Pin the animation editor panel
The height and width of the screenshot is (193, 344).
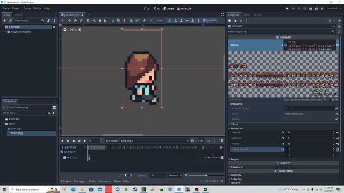(x=222, y=140)
